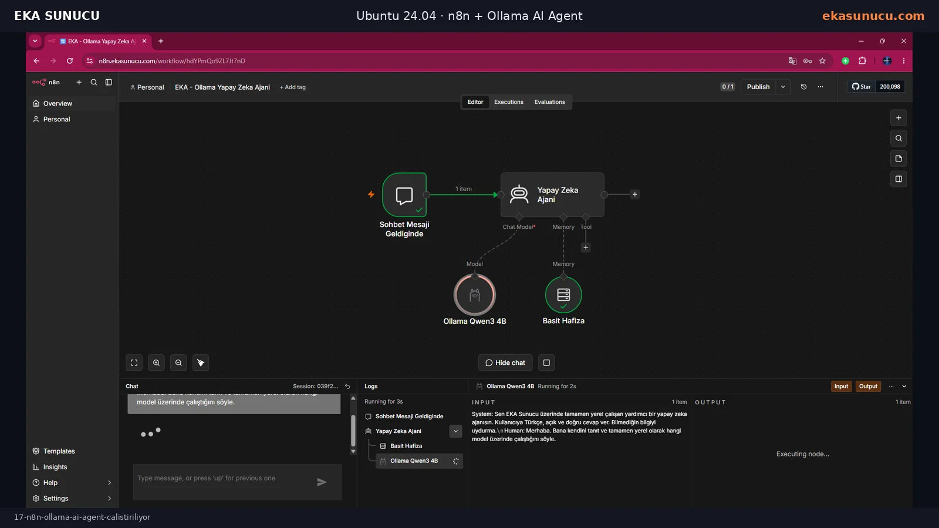Image resolution: width=939 pixels, height=528 pixels.
Task: Switch to the Editor tab
Action: tap(475, 102)
